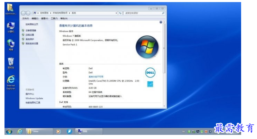This screenshot has width=257, height=139.
Task: Expand the arrow after 控制面板 in the breadcrumb
Action: point(51,13)
